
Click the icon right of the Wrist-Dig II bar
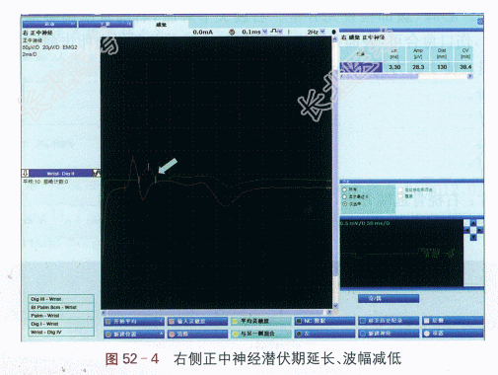(x=97, y=173)
